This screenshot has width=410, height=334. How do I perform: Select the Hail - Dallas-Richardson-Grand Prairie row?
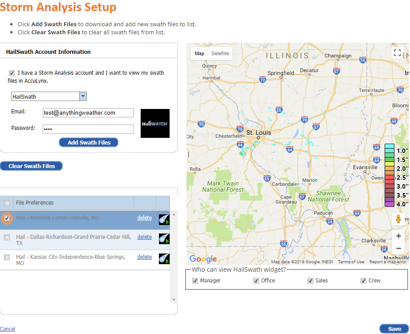[85, 240]
